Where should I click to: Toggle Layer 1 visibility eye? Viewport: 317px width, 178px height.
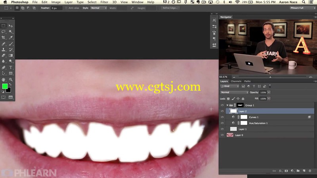pos(222,129)
